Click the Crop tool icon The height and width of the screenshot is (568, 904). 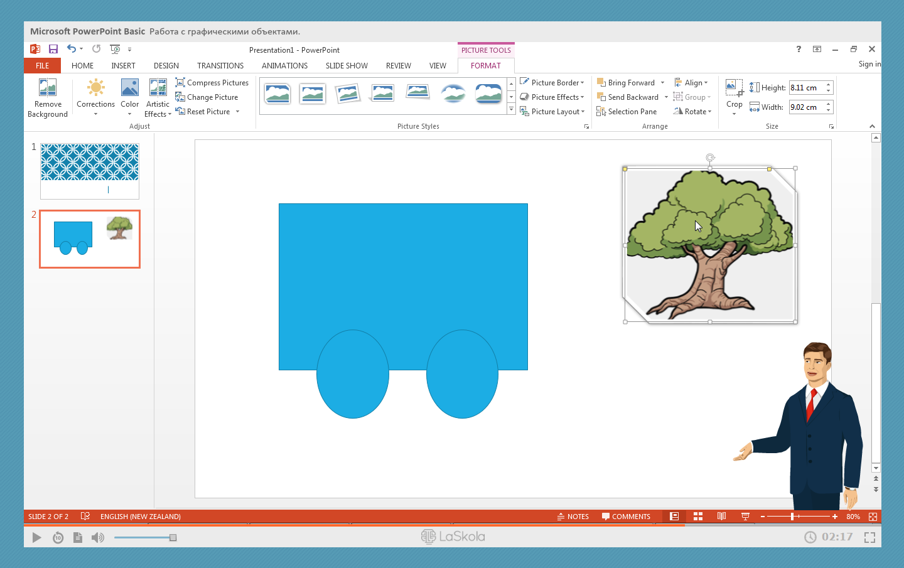point(734,88)
